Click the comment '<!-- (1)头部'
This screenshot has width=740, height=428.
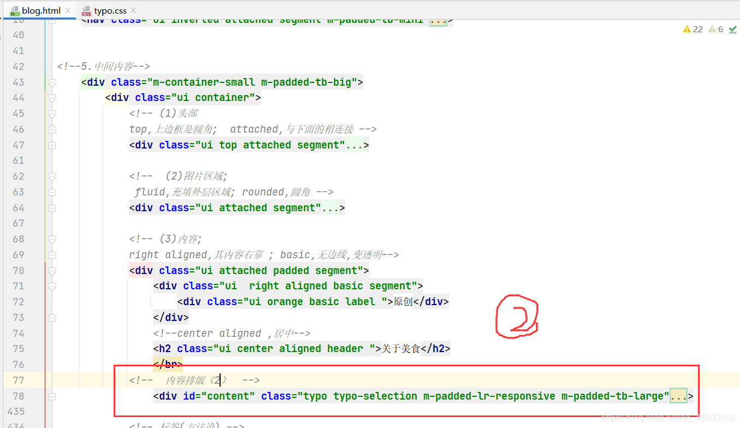pyautogui.click(x=163, y=114)
